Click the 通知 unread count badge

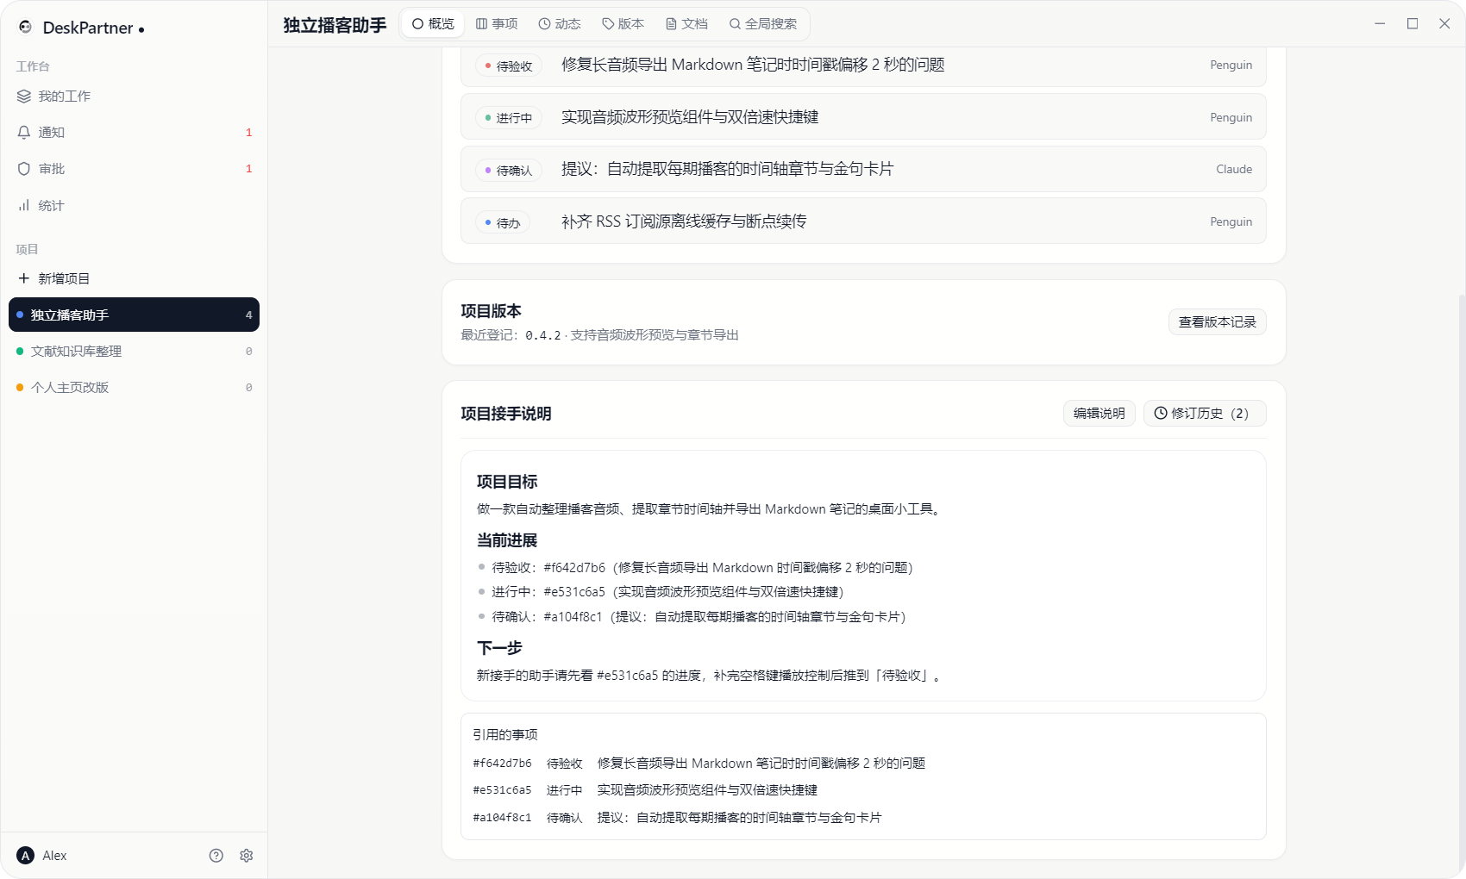[249, 133]
